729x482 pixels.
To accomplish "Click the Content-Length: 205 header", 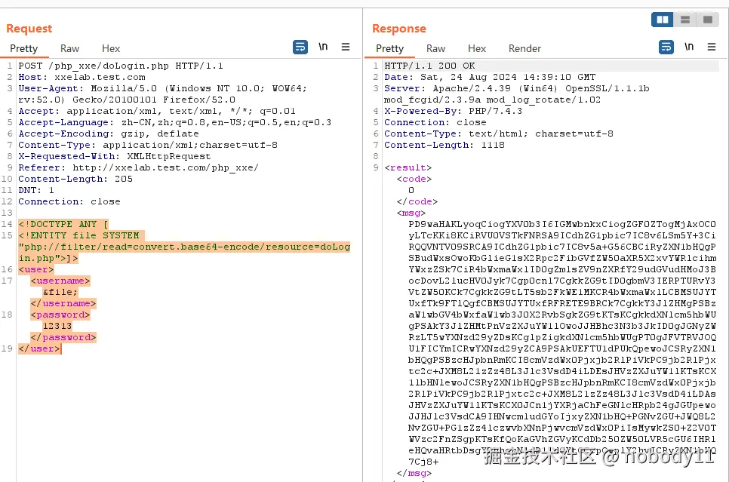I will point(75,179).
